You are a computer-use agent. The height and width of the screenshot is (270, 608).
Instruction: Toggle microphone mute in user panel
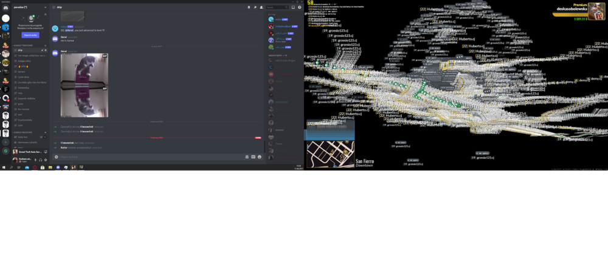pyautogui.click(x=35, y=160)
